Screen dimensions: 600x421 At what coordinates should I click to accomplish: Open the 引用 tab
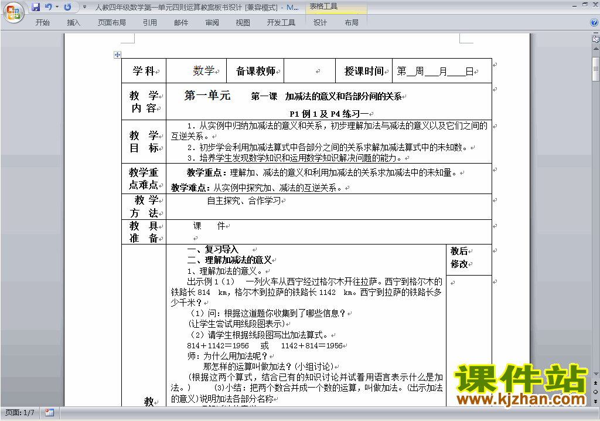pos(149,23)
